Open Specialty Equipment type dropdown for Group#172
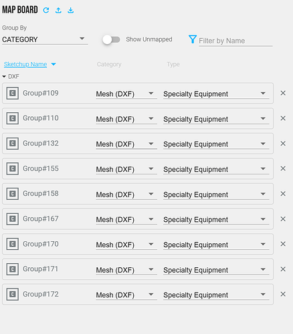The image size is (293, 334). [x=216, y=295]
